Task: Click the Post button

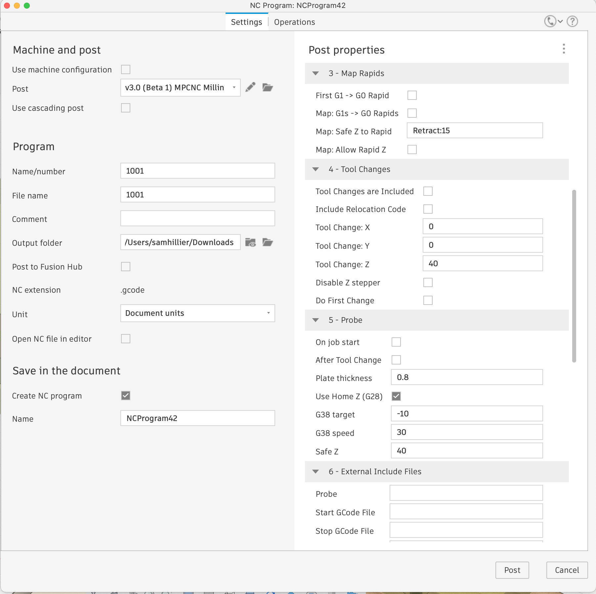Action: 512,570
